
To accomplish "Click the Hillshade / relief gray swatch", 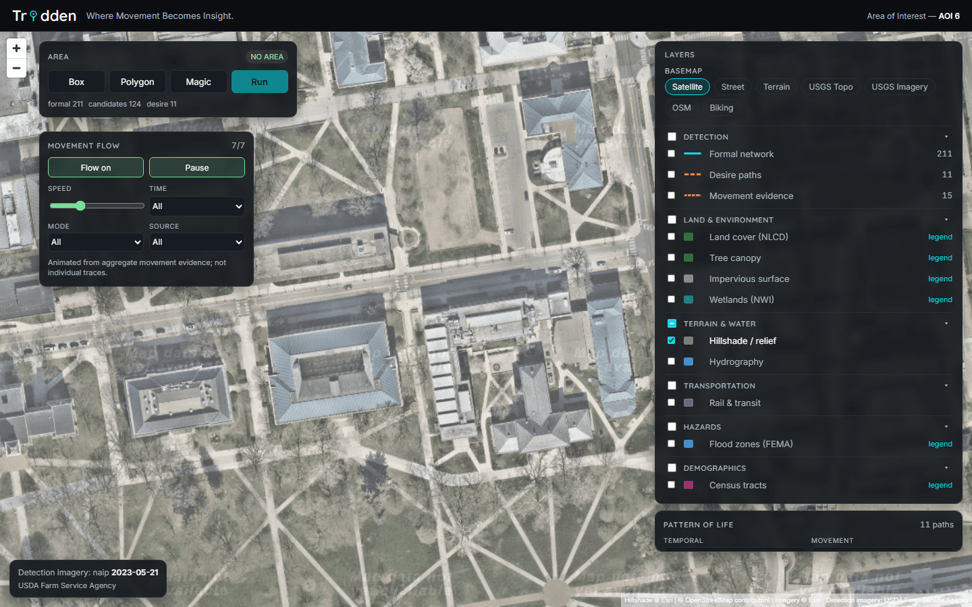I will click(688, 341).
